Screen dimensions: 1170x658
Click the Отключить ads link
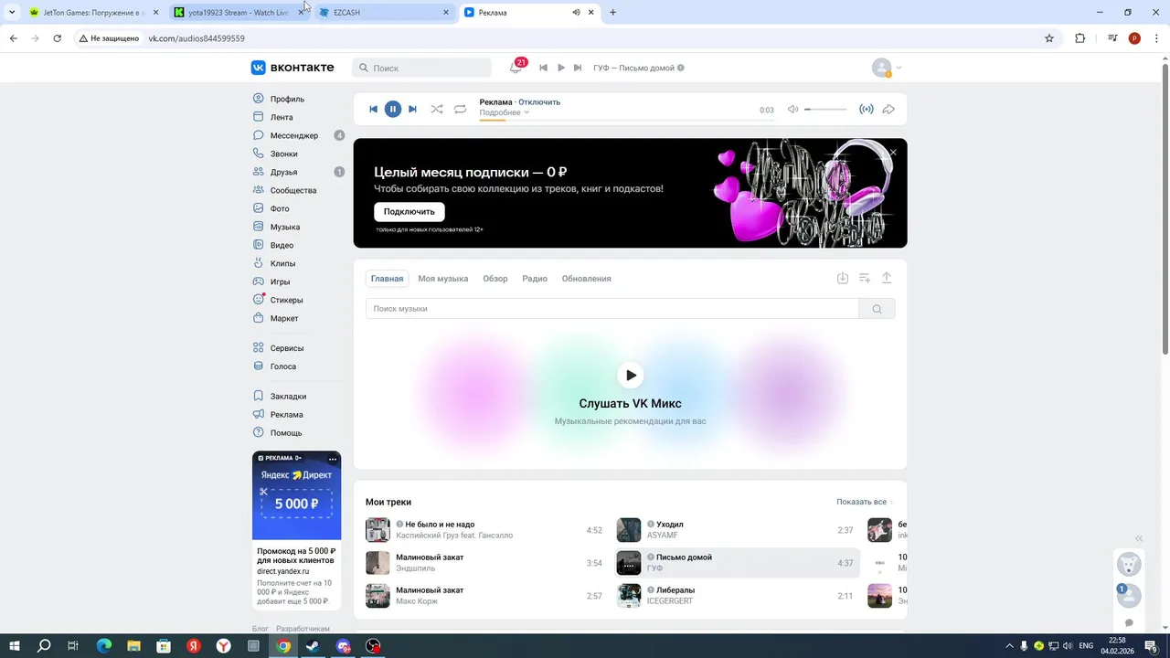point(539,101)
